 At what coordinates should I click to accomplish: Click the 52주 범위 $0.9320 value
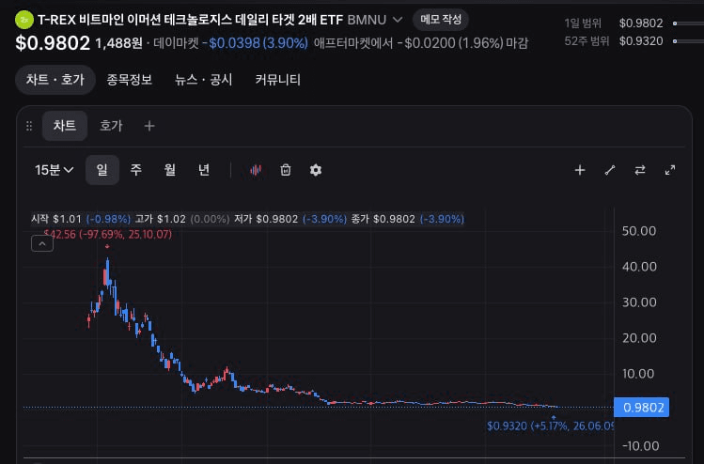(x=641, y=41)
